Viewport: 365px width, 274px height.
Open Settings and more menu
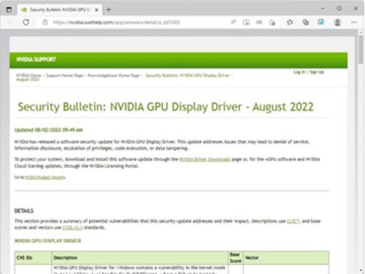pyautogui.click(x=353, y=23)
